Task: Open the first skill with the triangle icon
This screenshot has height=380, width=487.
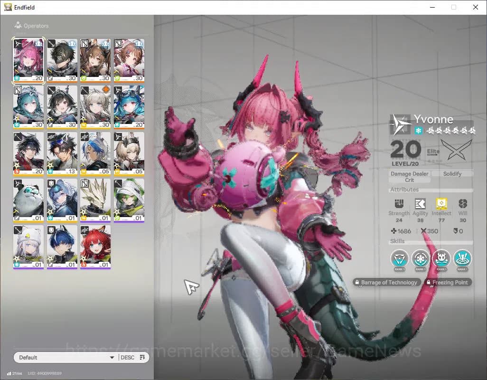Action: tap(399, 258)
